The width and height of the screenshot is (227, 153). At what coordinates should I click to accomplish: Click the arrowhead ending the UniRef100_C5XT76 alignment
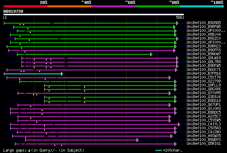pos(170,78)
